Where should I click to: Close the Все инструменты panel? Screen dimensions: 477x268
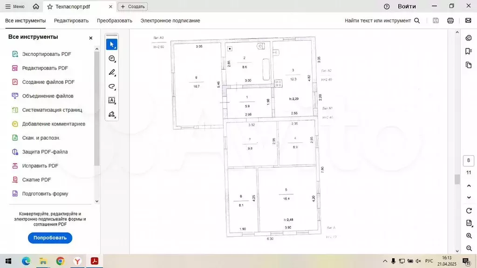coord(91,38)
